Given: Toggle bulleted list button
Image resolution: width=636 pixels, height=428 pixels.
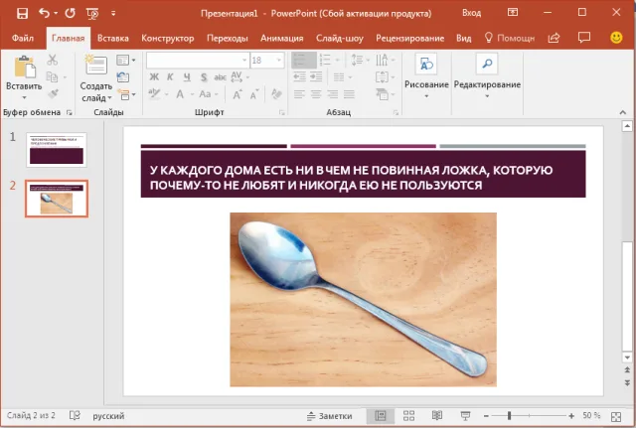Looking at the screenshot, I should click(x=304, y=61).
